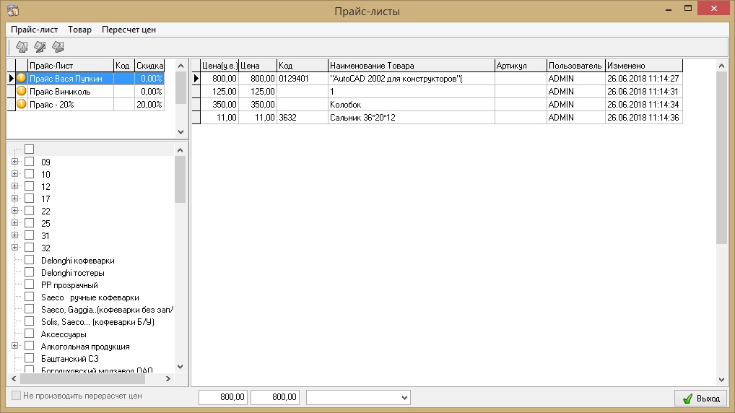This screenshot has width=735, height=413.
Task: Click the application icon in the title bar
Action: 12,10
